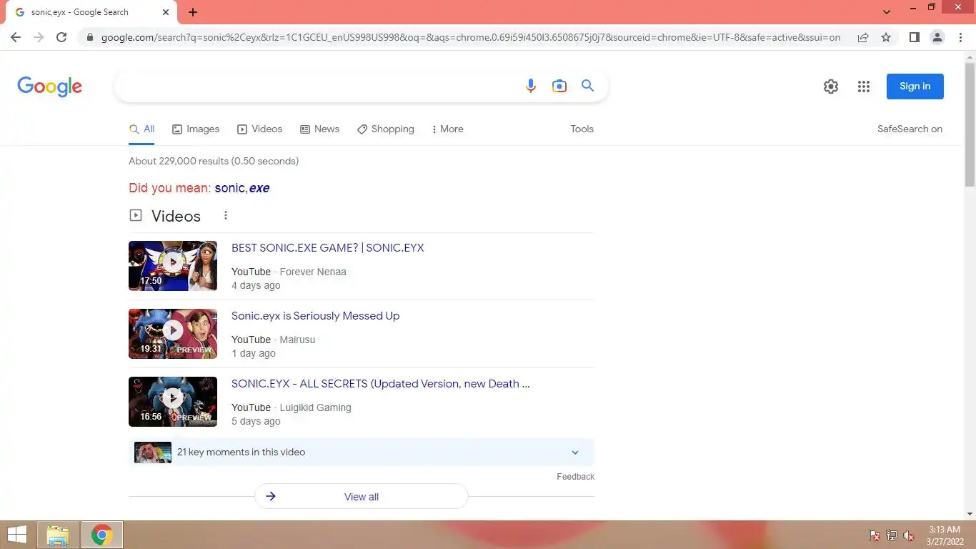This screenshot has width=976, height=549.
Task: Click the scrollbar down arrow
Action: tap(970, 514)
